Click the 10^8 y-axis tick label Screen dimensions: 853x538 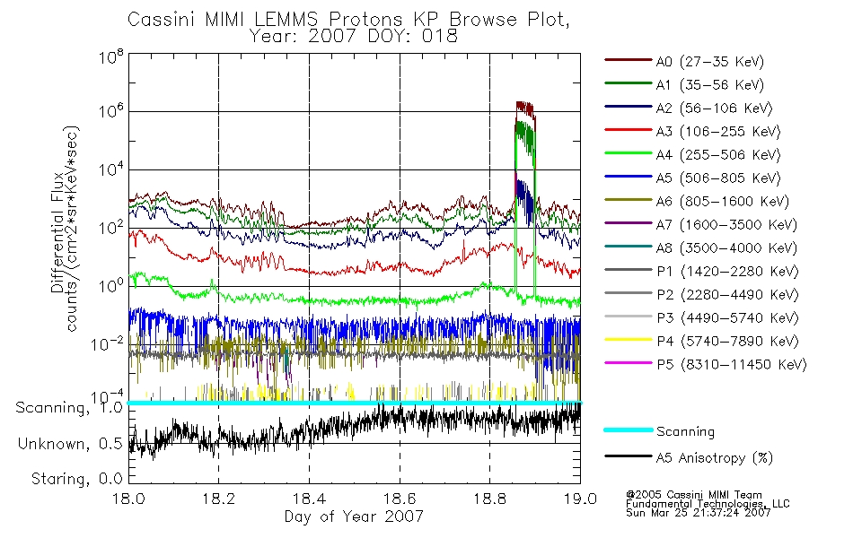coord(110,56)
